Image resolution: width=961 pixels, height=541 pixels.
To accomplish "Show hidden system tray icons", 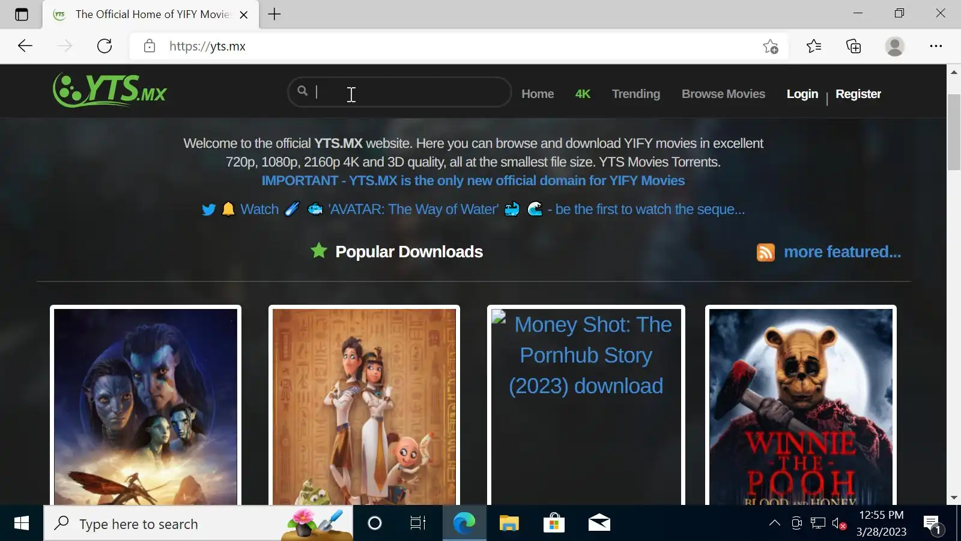I will (775, 524).
